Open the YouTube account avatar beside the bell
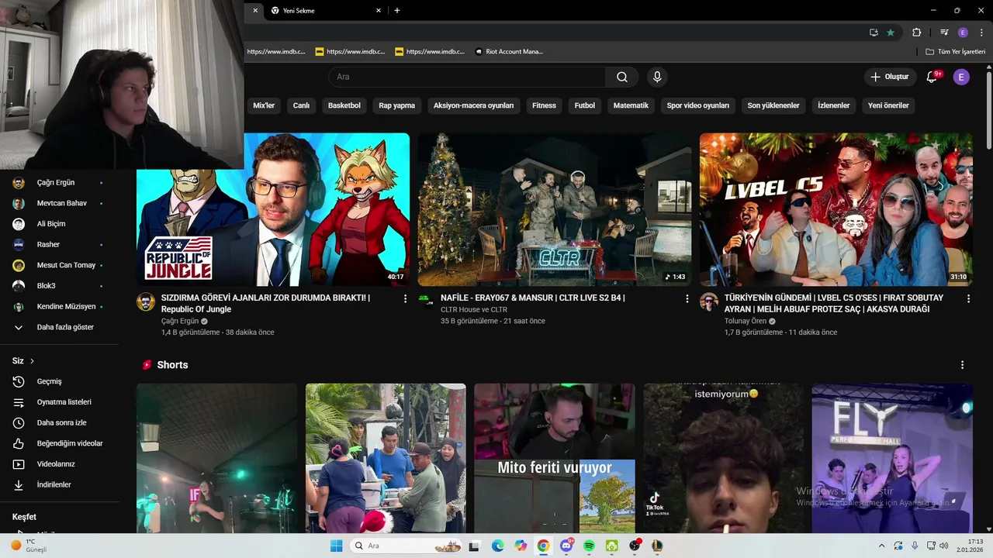This screenshot has width=993, height=558. pyautogui.click(x=961, y=77)
